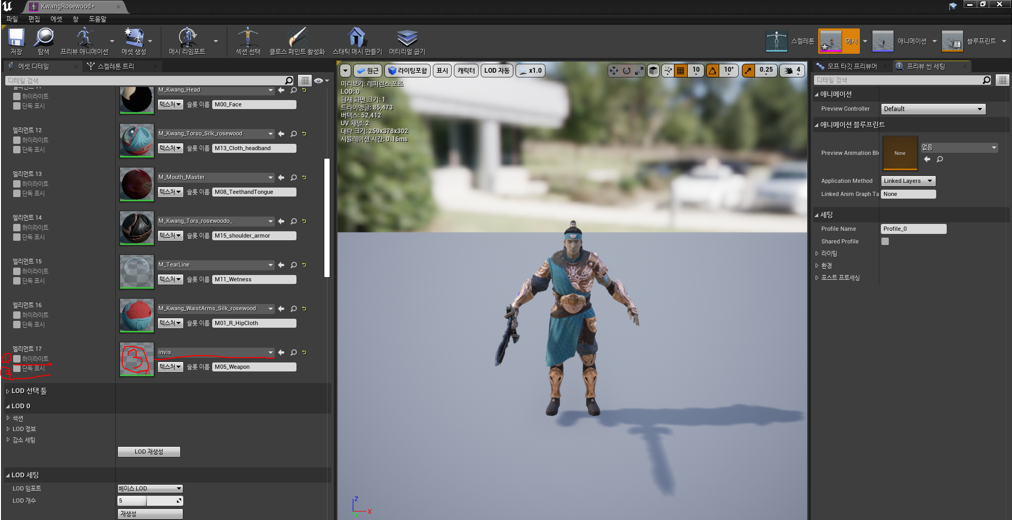1012x520 pixels.
Task: Expand the Lighting (라이팅) settings section
Action: tap(817, 253)
